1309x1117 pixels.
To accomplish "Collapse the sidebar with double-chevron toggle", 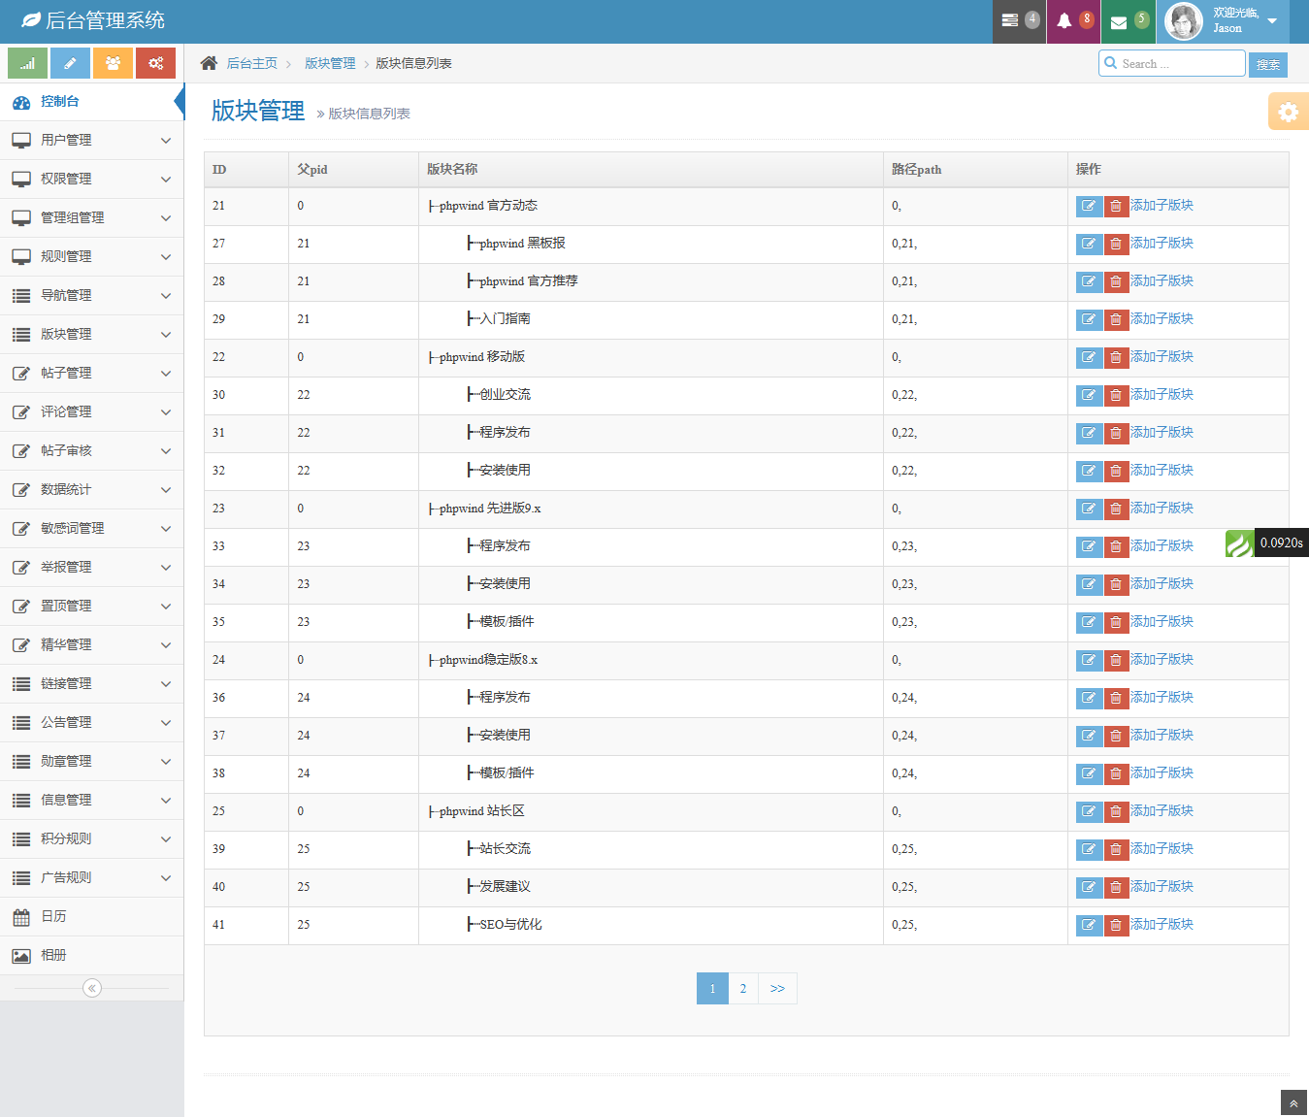I will [x=92, y=988].
